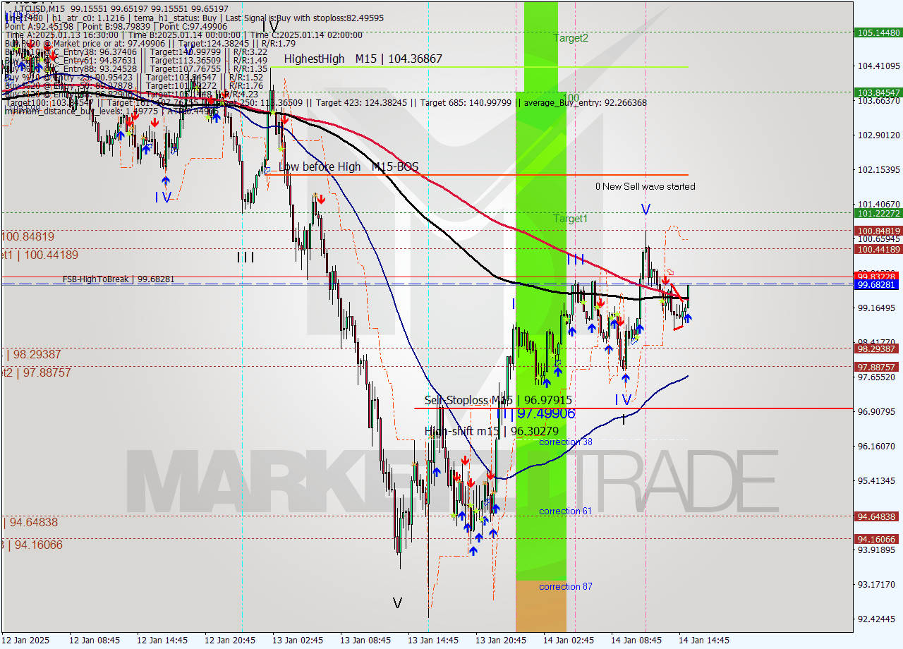
Task: Click the 97.49906 blue price label
Action: point(547,414)
